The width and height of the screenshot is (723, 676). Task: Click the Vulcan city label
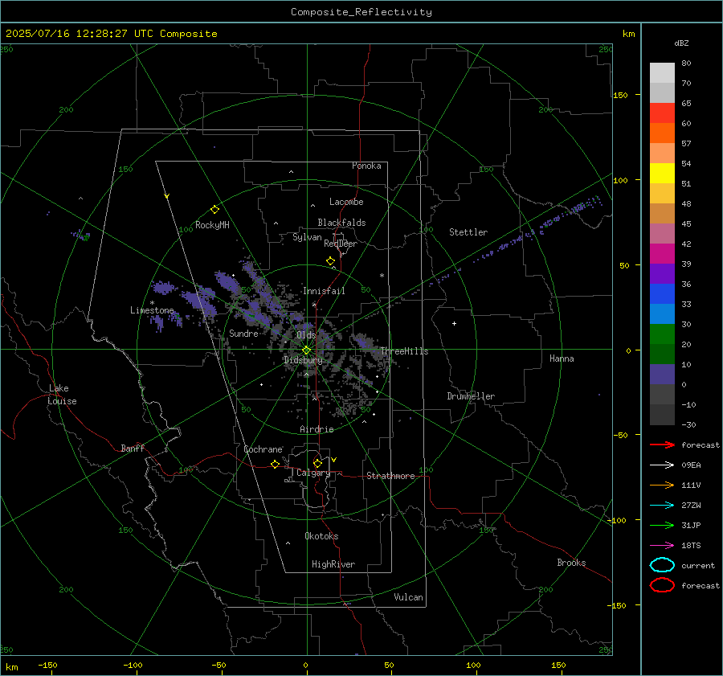coord(408,597)
